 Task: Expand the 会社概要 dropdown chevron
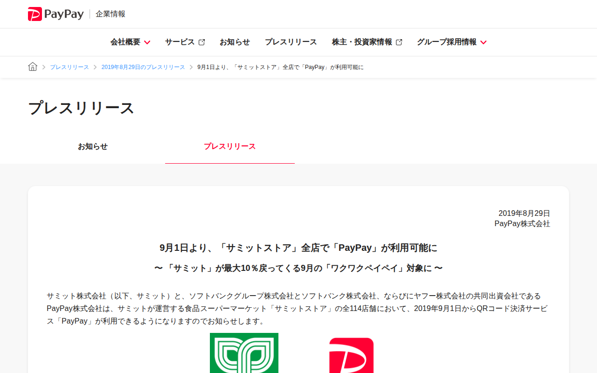pos(147,42)
